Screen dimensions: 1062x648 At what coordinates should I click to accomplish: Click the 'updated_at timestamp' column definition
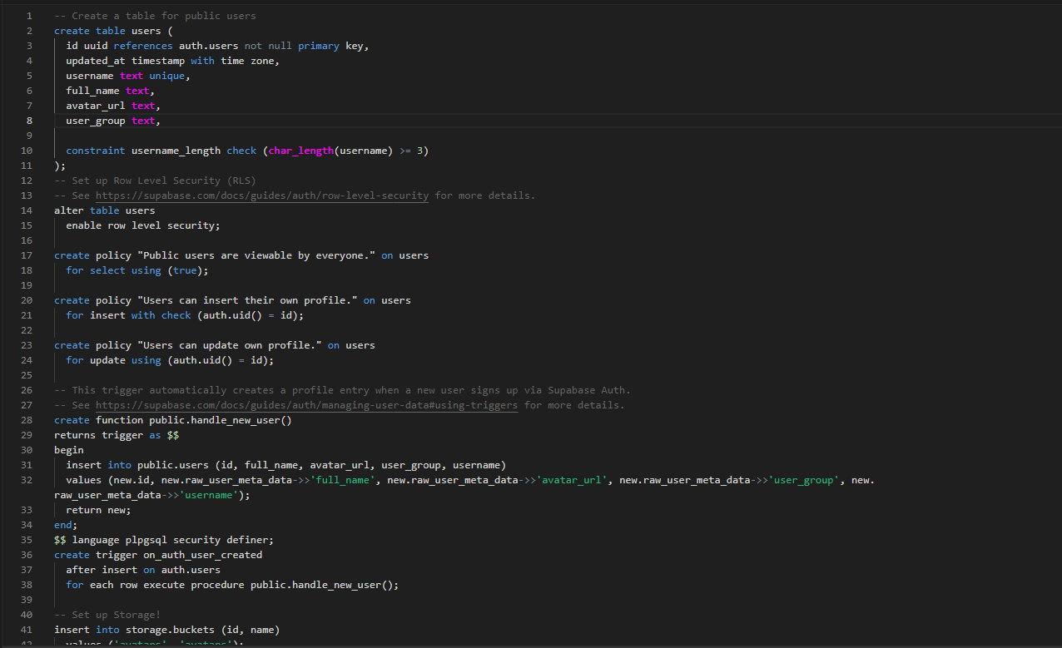click(x=173, y=61)
